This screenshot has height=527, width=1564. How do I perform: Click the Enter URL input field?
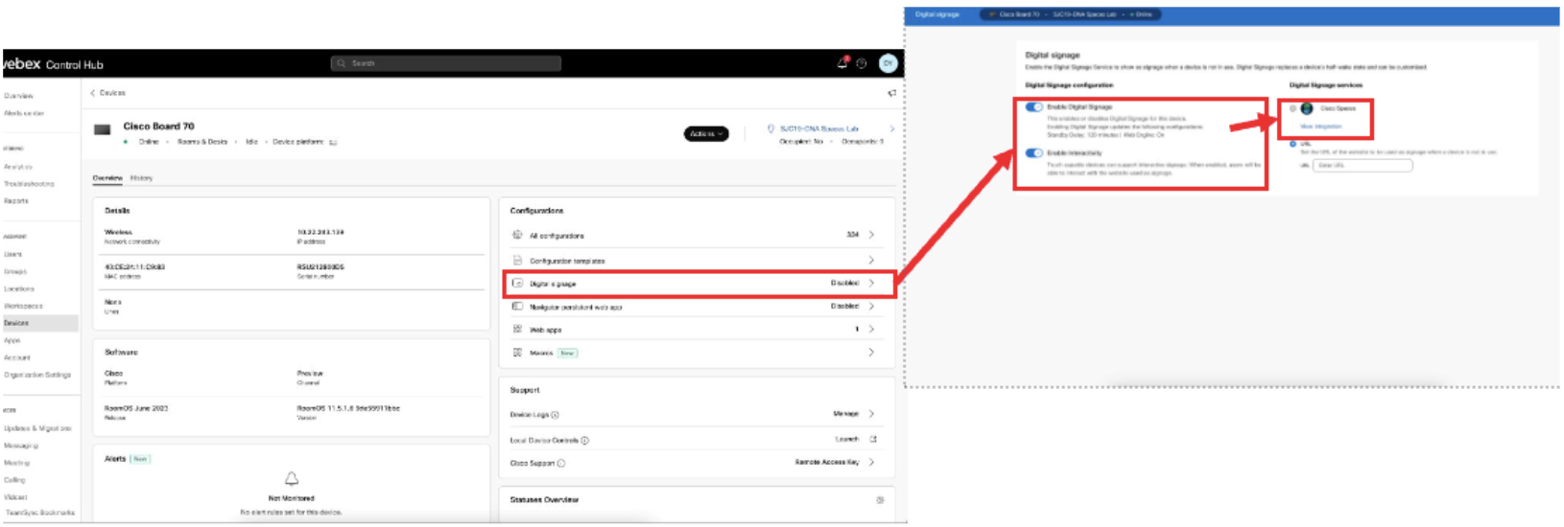pos(1363,166)
